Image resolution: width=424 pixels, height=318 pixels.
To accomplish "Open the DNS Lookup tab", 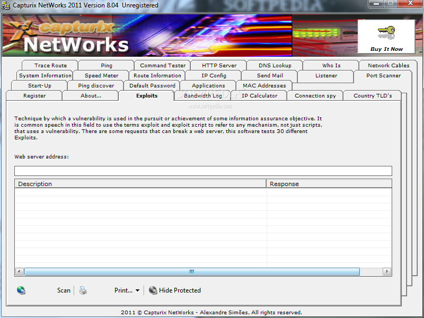I will point(275,65).
